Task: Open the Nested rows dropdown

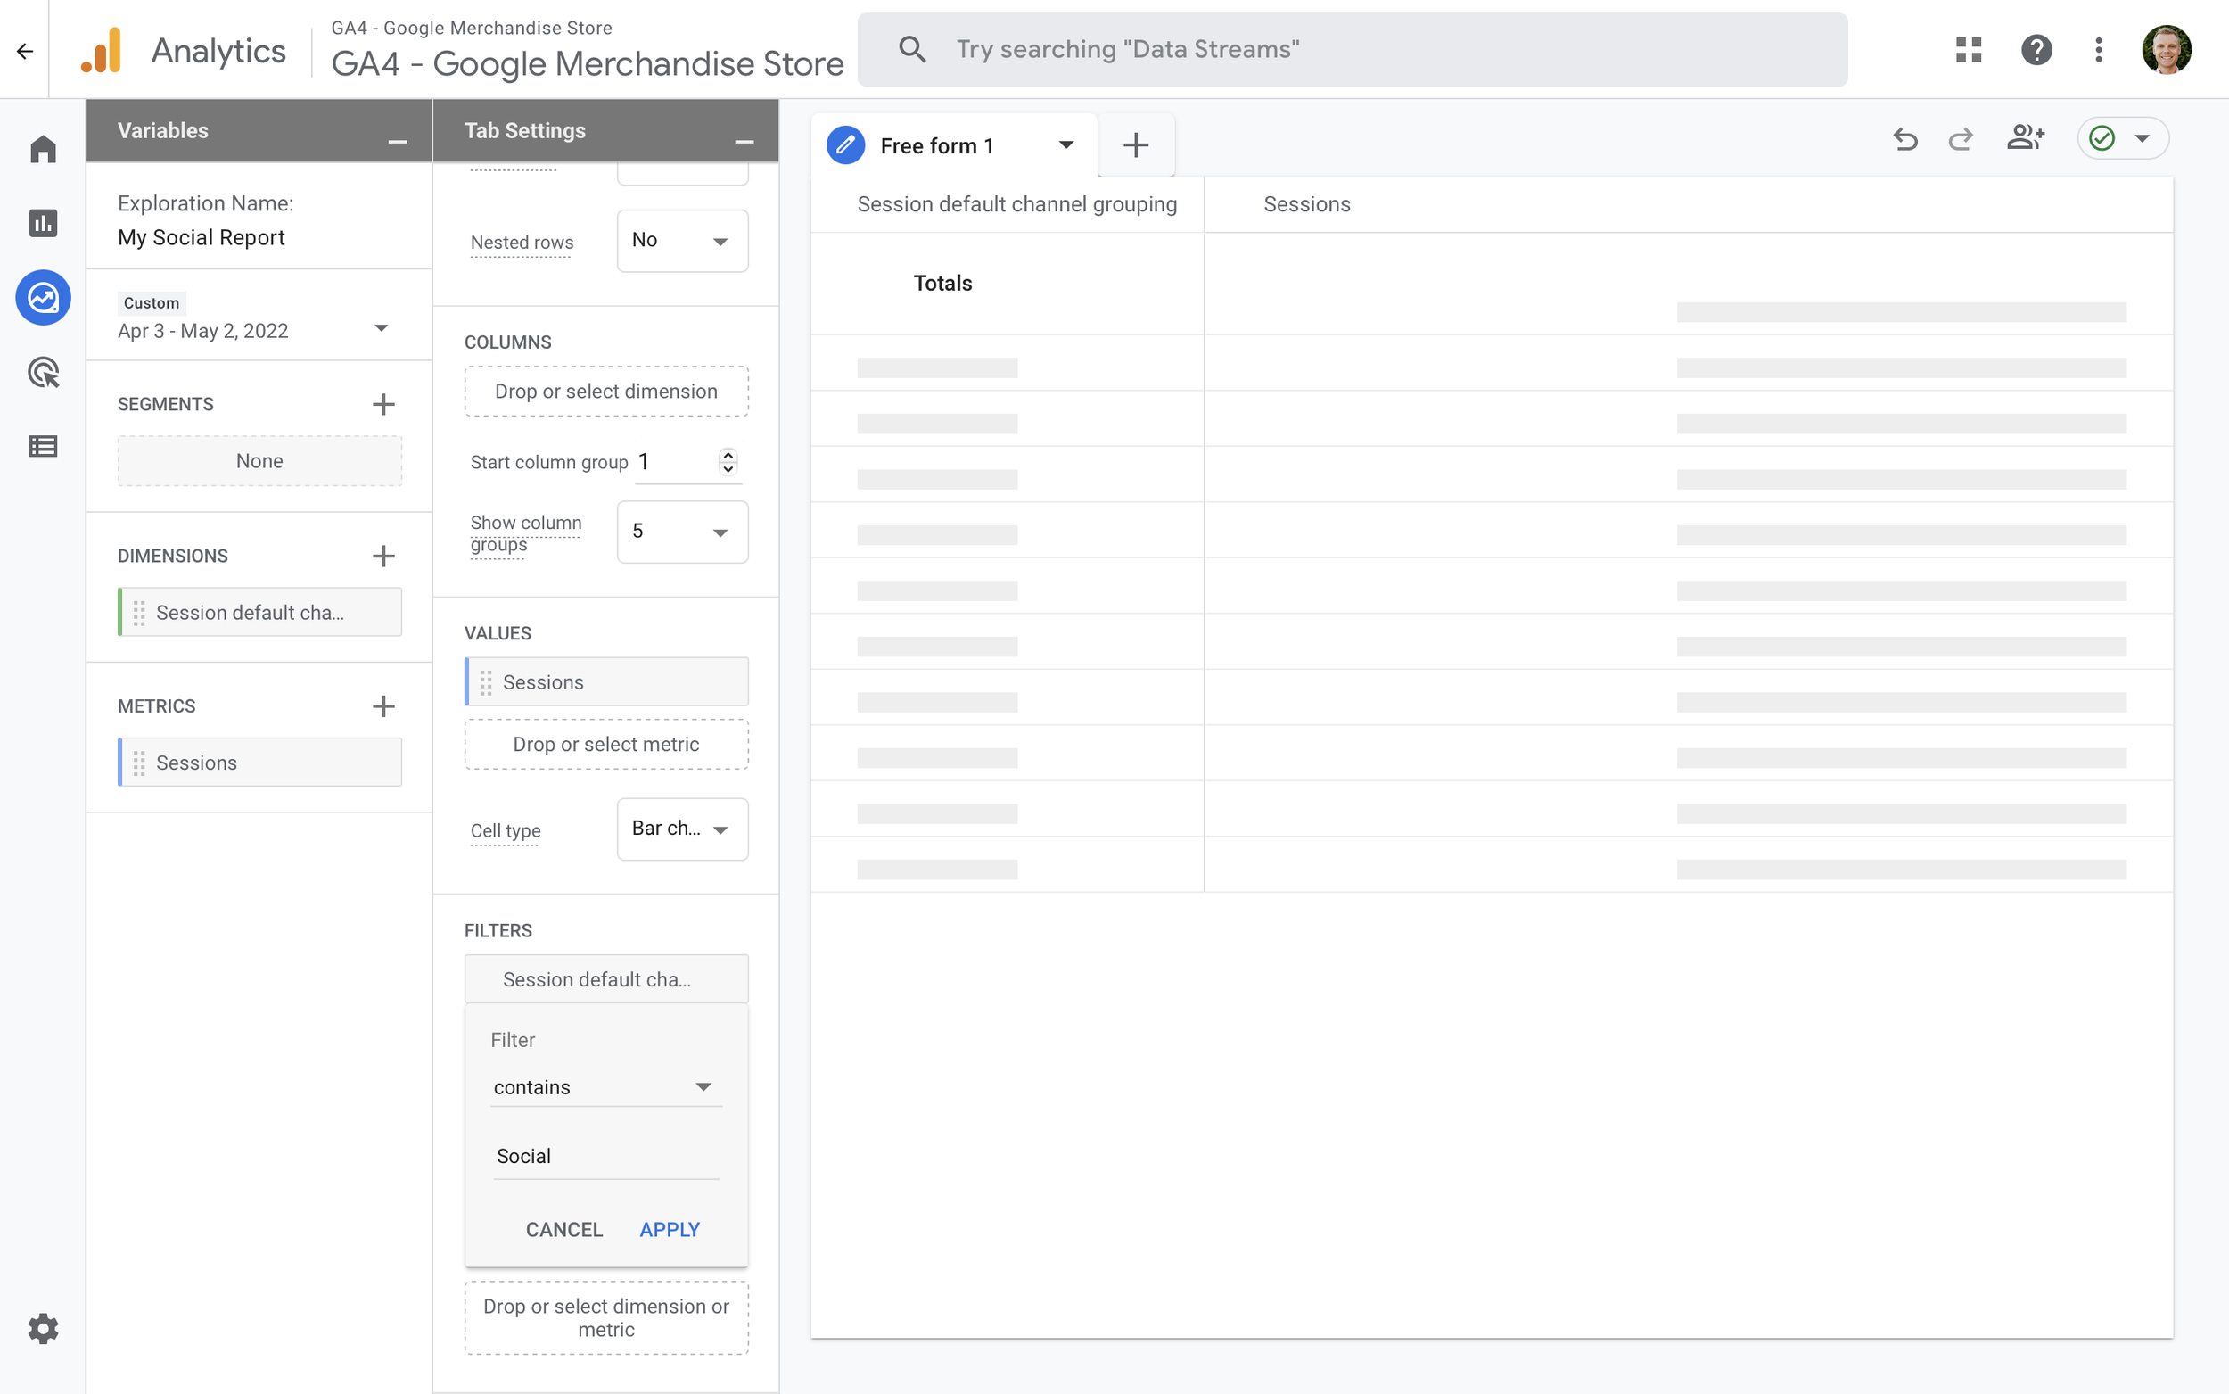Action: pyautogui.click(x=681, y=241)
